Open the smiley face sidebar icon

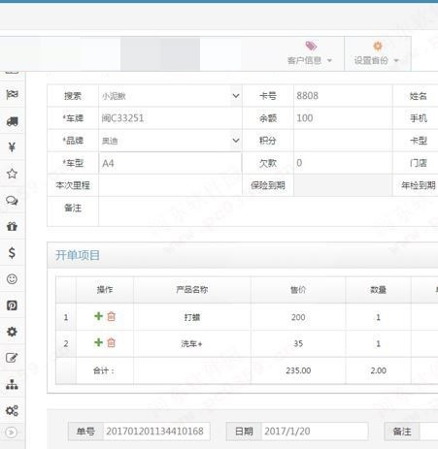click(x=12, y=279)
